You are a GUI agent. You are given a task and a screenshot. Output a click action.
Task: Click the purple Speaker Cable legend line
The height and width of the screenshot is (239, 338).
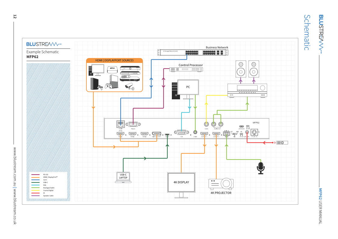(x=35, y=196)
